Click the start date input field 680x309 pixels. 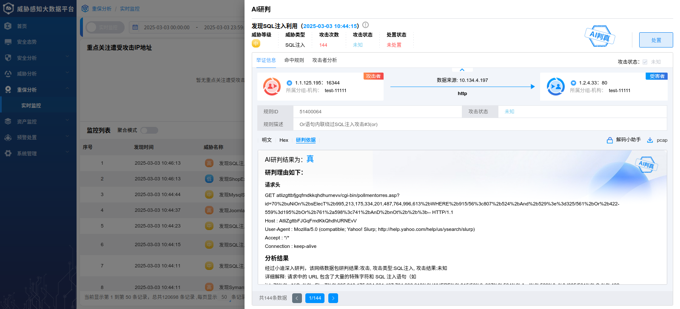[167, 27]
